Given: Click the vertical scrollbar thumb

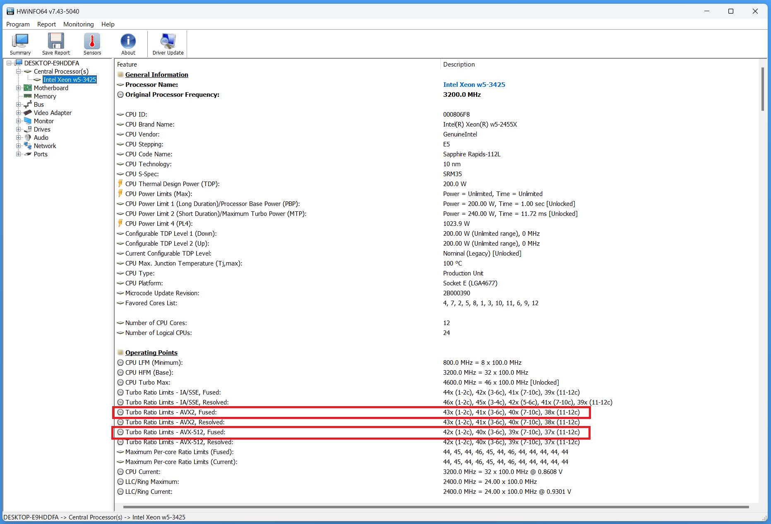Looking at the screenshot, I should 762,89.
